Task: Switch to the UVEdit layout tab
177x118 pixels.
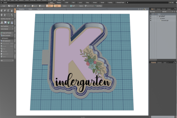Action: coord(66,3)
